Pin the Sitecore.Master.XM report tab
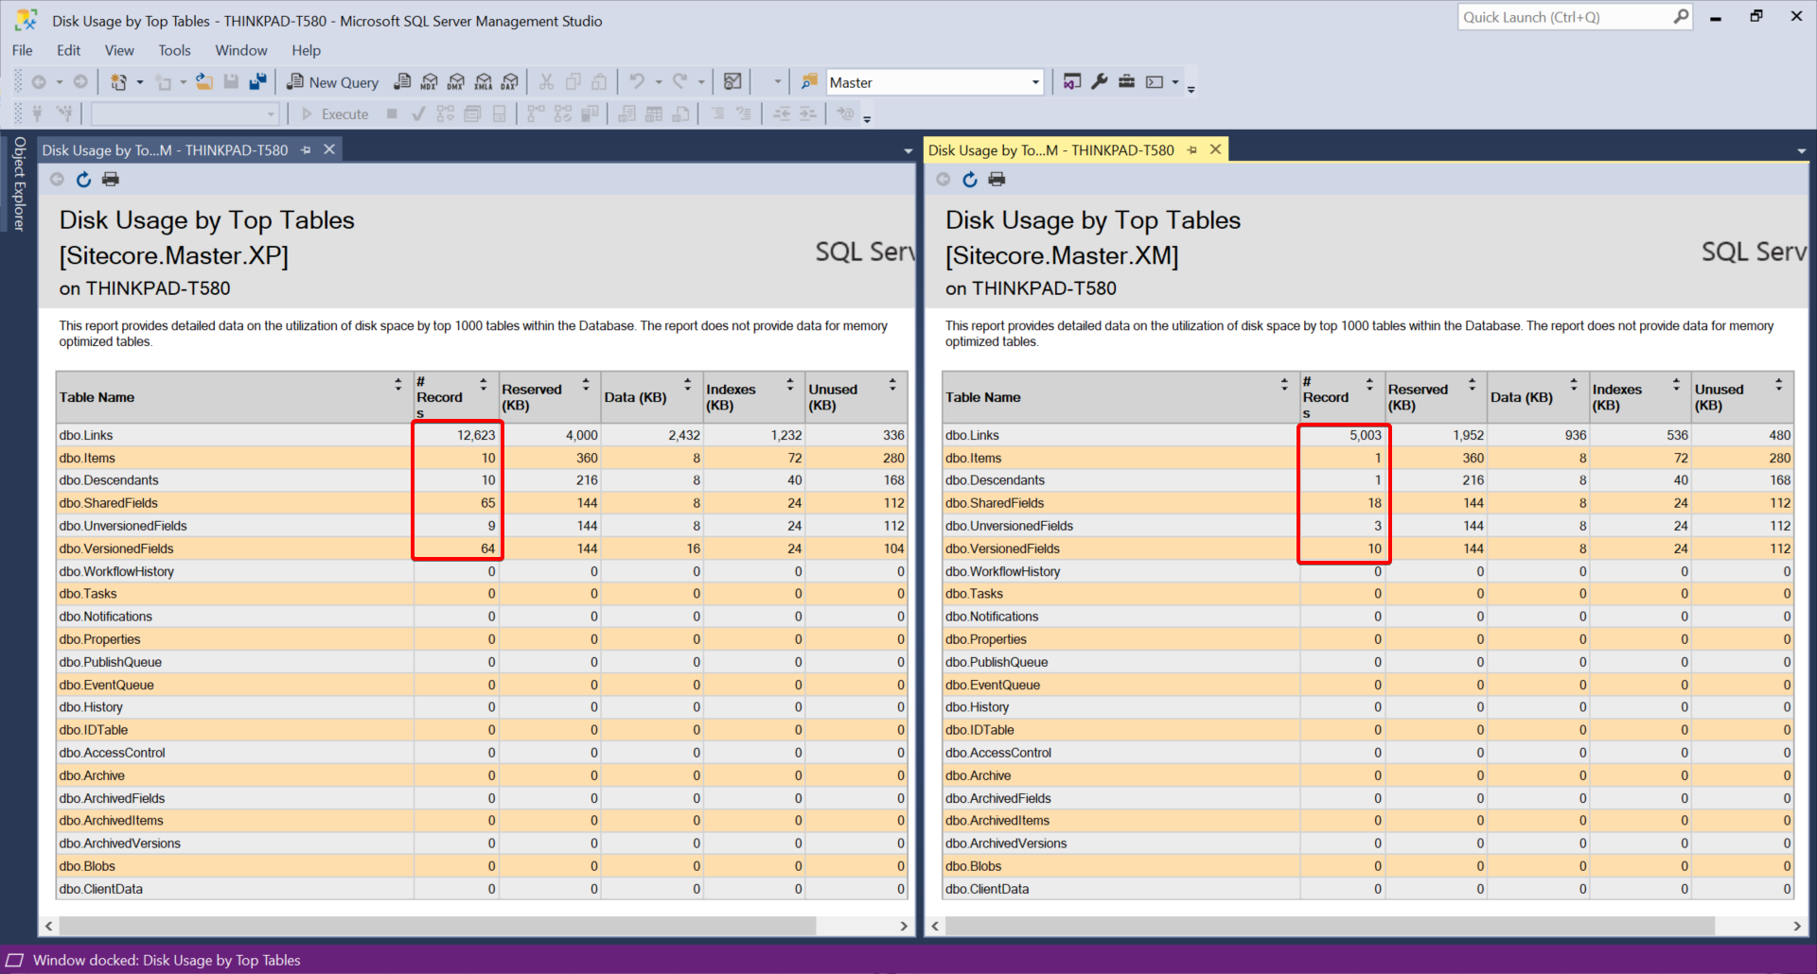 (1191, 149)
